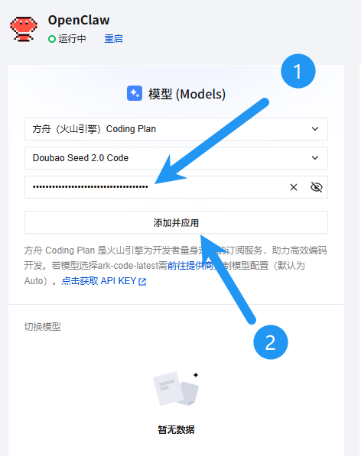361x456 pixels.
Task: Toggle API key visibility eye icon
Action: coord(316,187)
